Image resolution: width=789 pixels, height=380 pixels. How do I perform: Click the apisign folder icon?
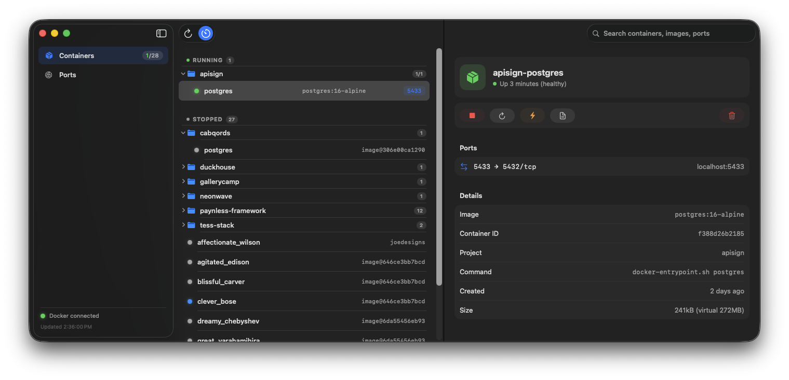coord(191,74)
